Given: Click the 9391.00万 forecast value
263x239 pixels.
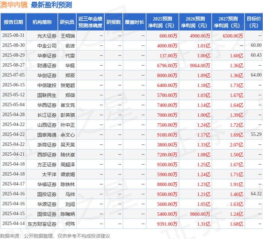Looking at the screenshot, I should click(167, 224).
